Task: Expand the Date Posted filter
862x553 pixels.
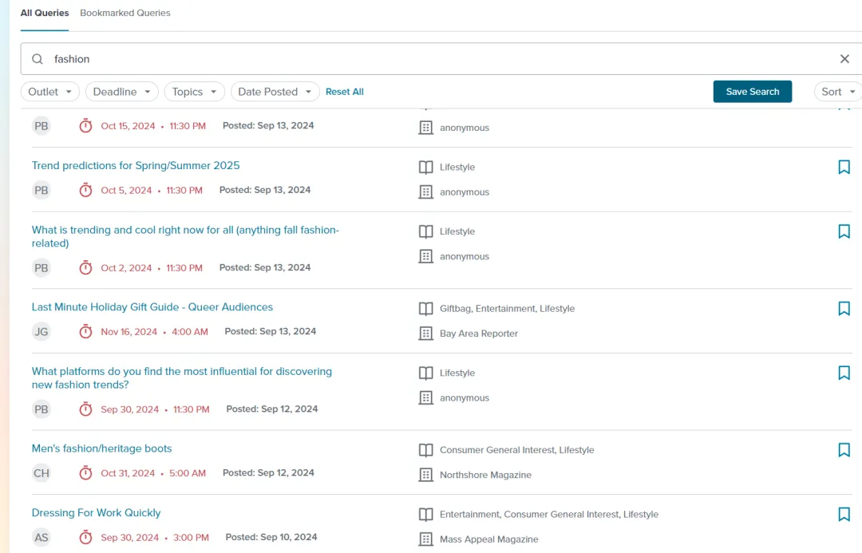Action: 275,92
